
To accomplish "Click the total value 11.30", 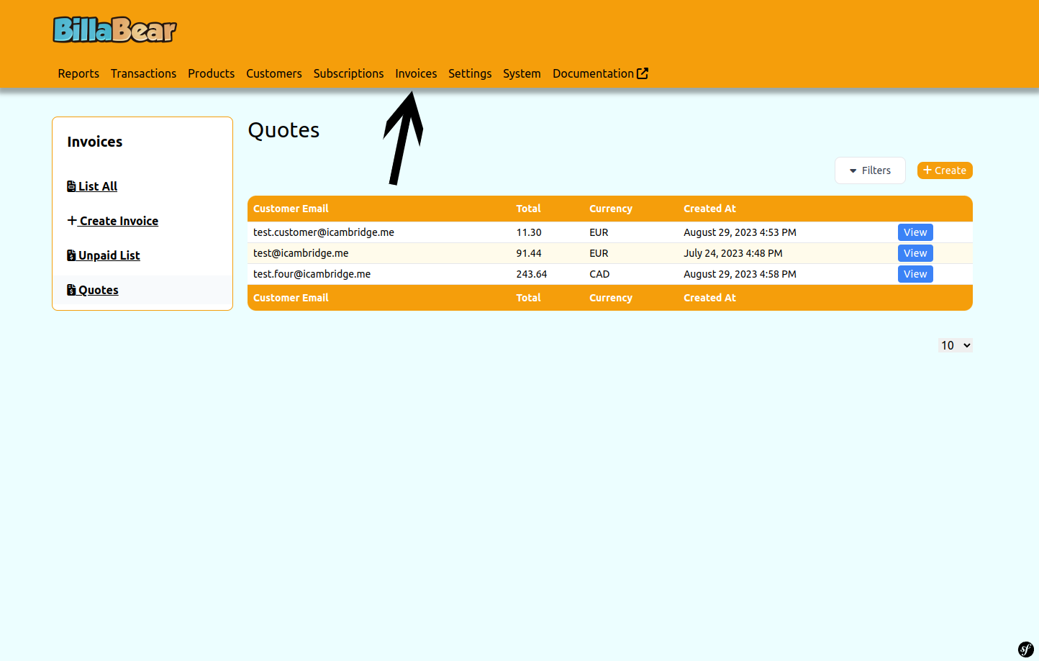I will (529, 232).
